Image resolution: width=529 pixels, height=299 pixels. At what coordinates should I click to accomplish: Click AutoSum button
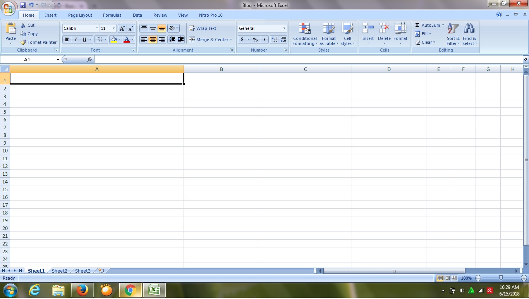[428, 25]
